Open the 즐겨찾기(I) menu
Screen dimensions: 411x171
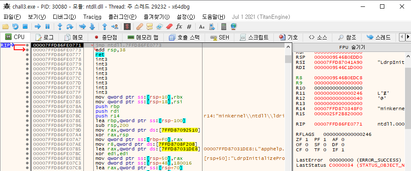click(157, 17)
